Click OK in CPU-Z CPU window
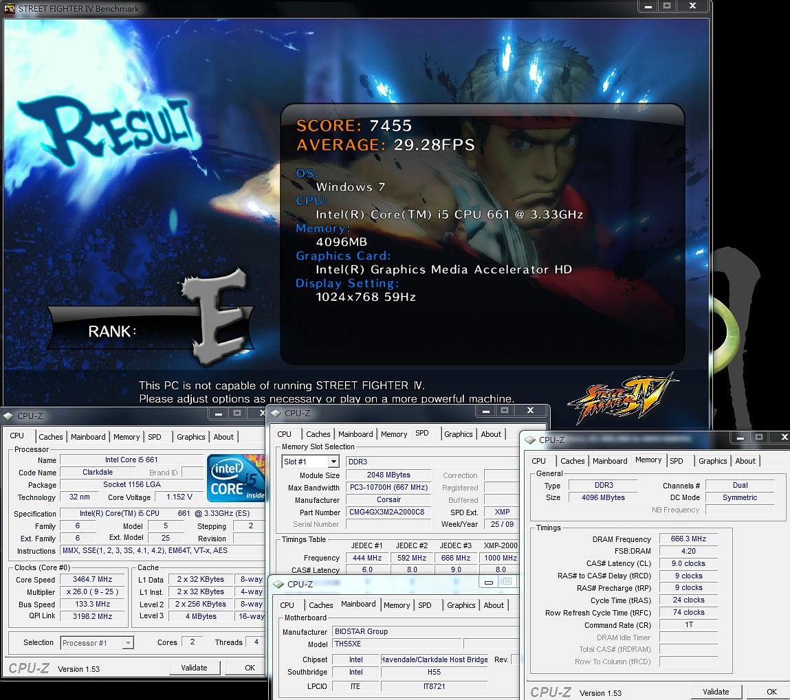 click(246, 668)
